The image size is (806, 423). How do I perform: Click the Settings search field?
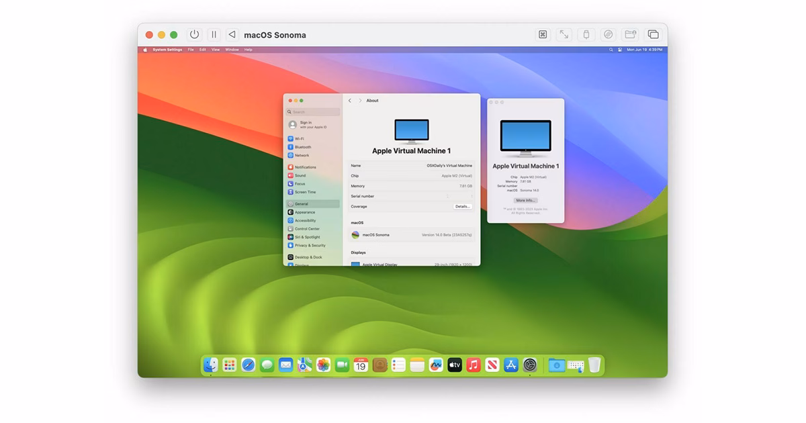tap(313, 112)
